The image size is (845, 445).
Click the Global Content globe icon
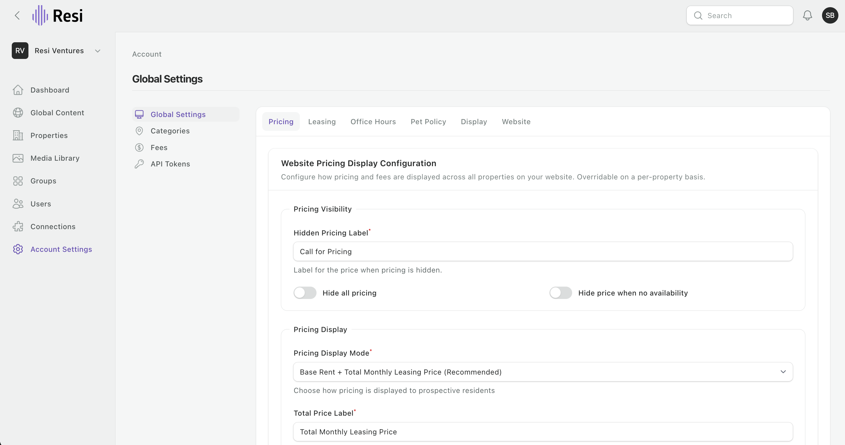point(18,113)
